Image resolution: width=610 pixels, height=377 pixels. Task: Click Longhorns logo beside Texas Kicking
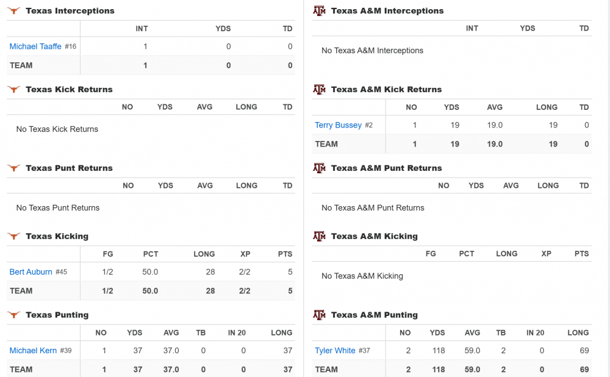coord(13,237)
